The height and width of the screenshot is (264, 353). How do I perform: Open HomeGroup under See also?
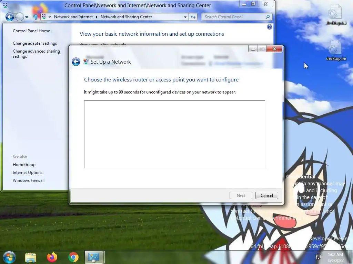[x=24, y=165]
